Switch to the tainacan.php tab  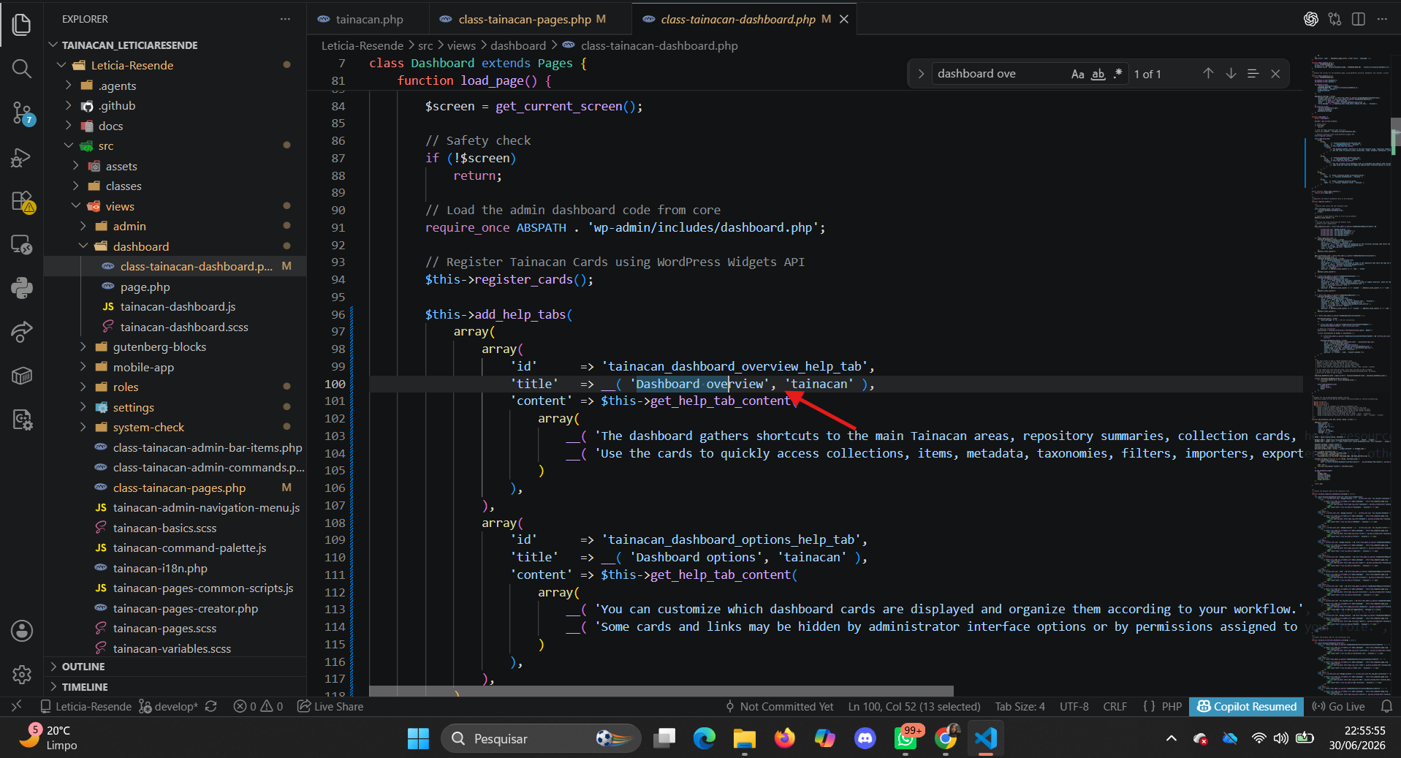point(361,19)
